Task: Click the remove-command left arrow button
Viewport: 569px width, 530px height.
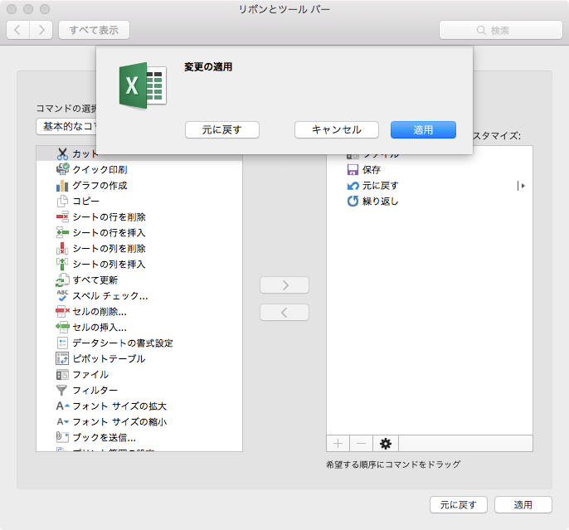Action: [284, 313]
